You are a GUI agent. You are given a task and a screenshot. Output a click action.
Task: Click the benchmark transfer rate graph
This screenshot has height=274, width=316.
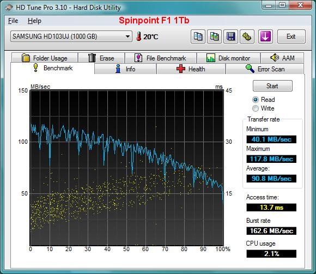coord(127,168)
